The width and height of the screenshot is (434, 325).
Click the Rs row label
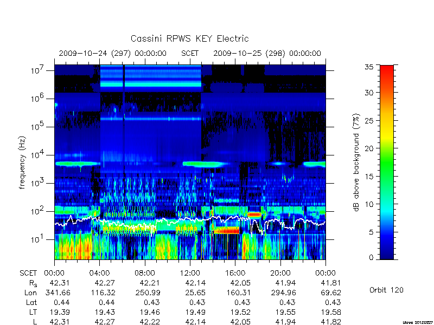click(33, 283)
